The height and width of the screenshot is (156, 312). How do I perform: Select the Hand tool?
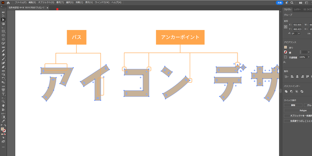point(3,106)
